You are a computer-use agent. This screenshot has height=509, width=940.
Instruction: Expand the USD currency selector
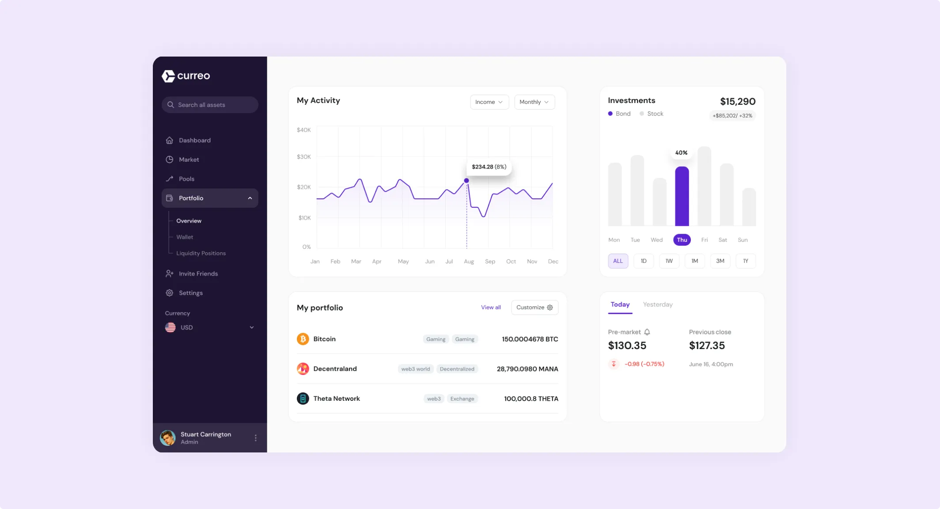[250, 327]
